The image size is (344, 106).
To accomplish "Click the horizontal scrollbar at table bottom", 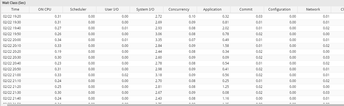I will click(172, 105).
